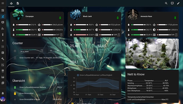This screenshot has height=104, width=183.
Task: Select the plant sprout sidebar icon
Action: 3,16
